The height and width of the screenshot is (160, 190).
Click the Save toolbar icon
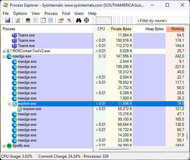[x=8, y=20]
